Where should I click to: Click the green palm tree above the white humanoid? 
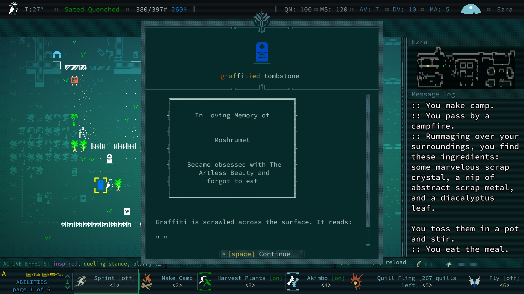tap(74, 119)
